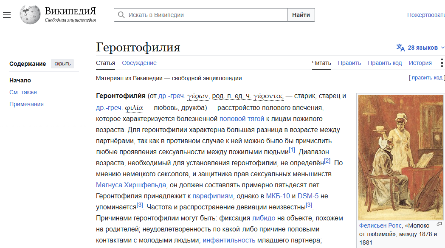Open footnote [3] after неизвестны
Viewport: 445px width, 248px height.
coord(309,205)
